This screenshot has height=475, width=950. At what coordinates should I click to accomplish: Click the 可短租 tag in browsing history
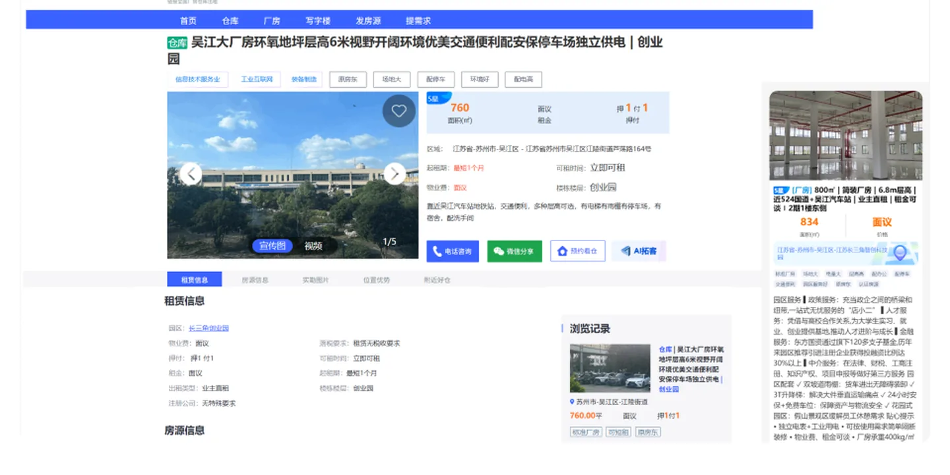point(619,432)
